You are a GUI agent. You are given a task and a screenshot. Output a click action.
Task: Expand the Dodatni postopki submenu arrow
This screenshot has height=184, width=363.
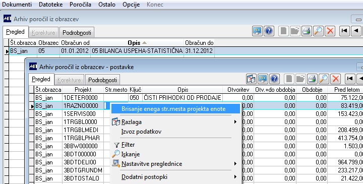pos(235,177)
